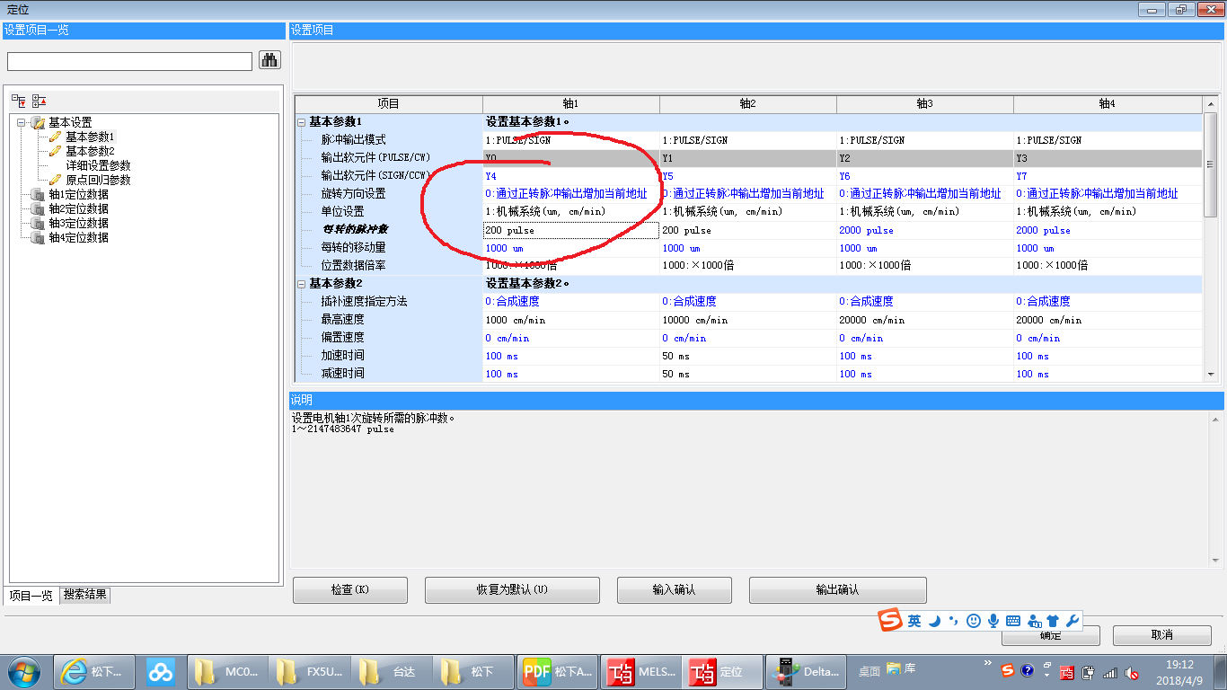This screenshot has height=690, width=1227.
Task: Select 轴1定位数据 in the tree
Action: tap(78, 194)
